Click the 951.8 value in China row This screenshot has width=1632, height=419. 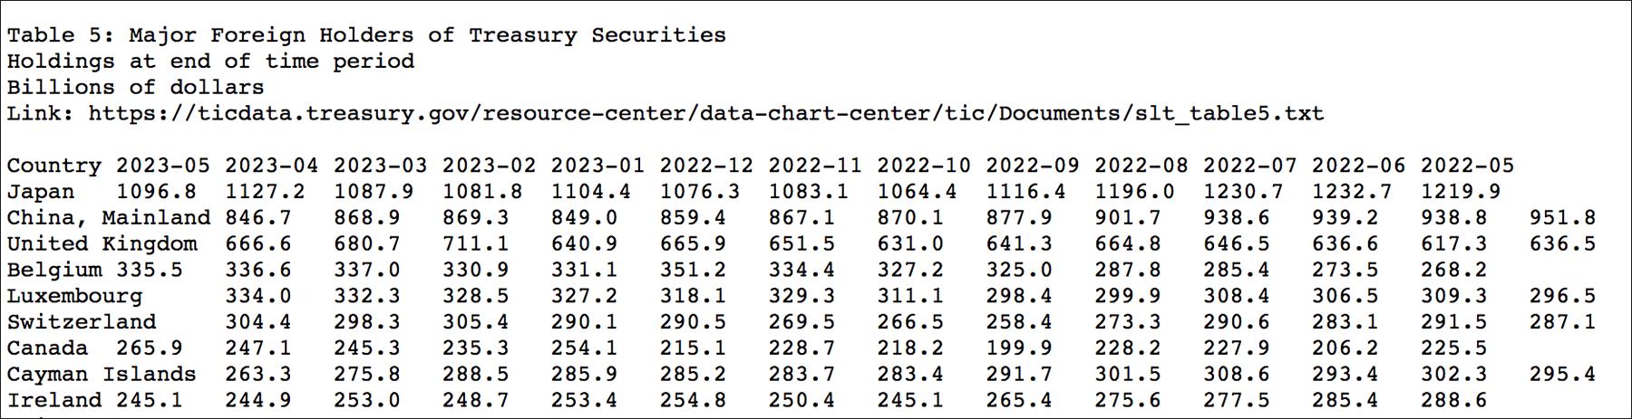1562,218
